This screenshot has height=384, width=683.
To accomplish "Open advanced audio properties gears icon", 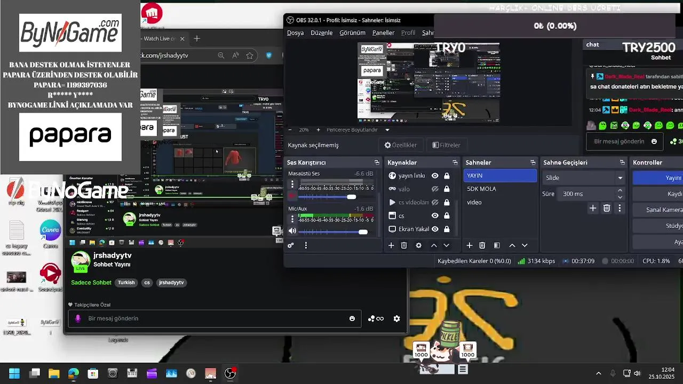I will pos(291,245).
